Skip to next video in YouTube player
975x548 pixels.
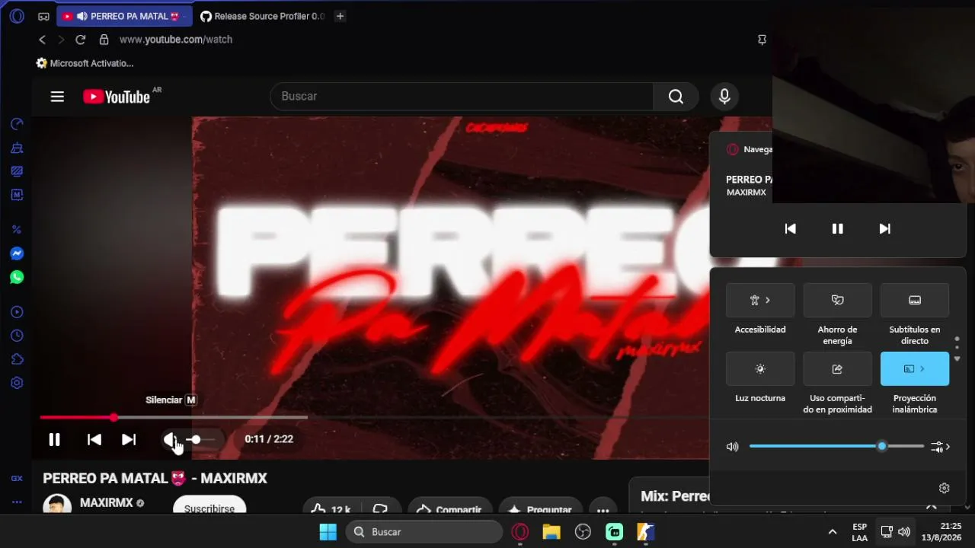129,439
